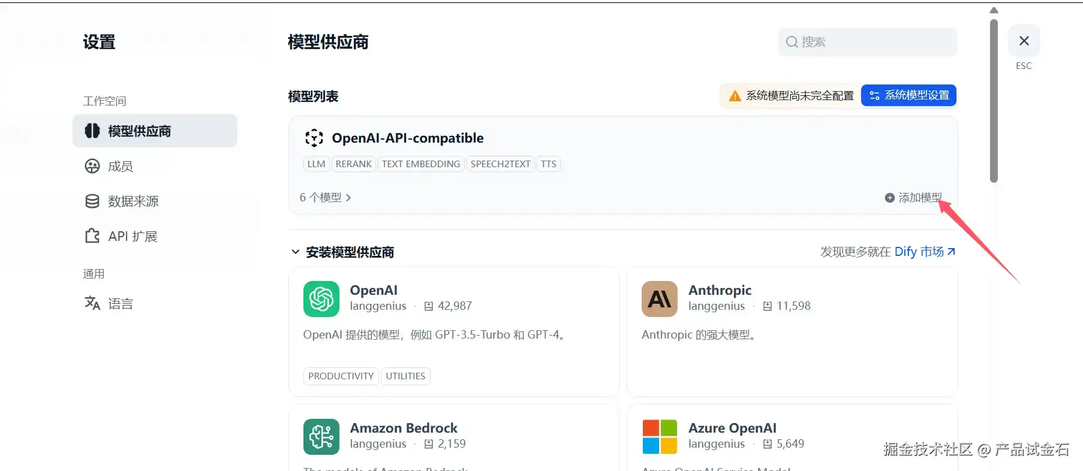Viewport: 1083px width, 471px height.
Task: Collapse the 安装模型供应商 section
Action: point(296,252)
